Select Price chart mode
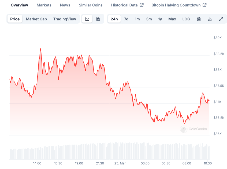The width and height of the screenshot is (227, 169). (x=15, y=19)
